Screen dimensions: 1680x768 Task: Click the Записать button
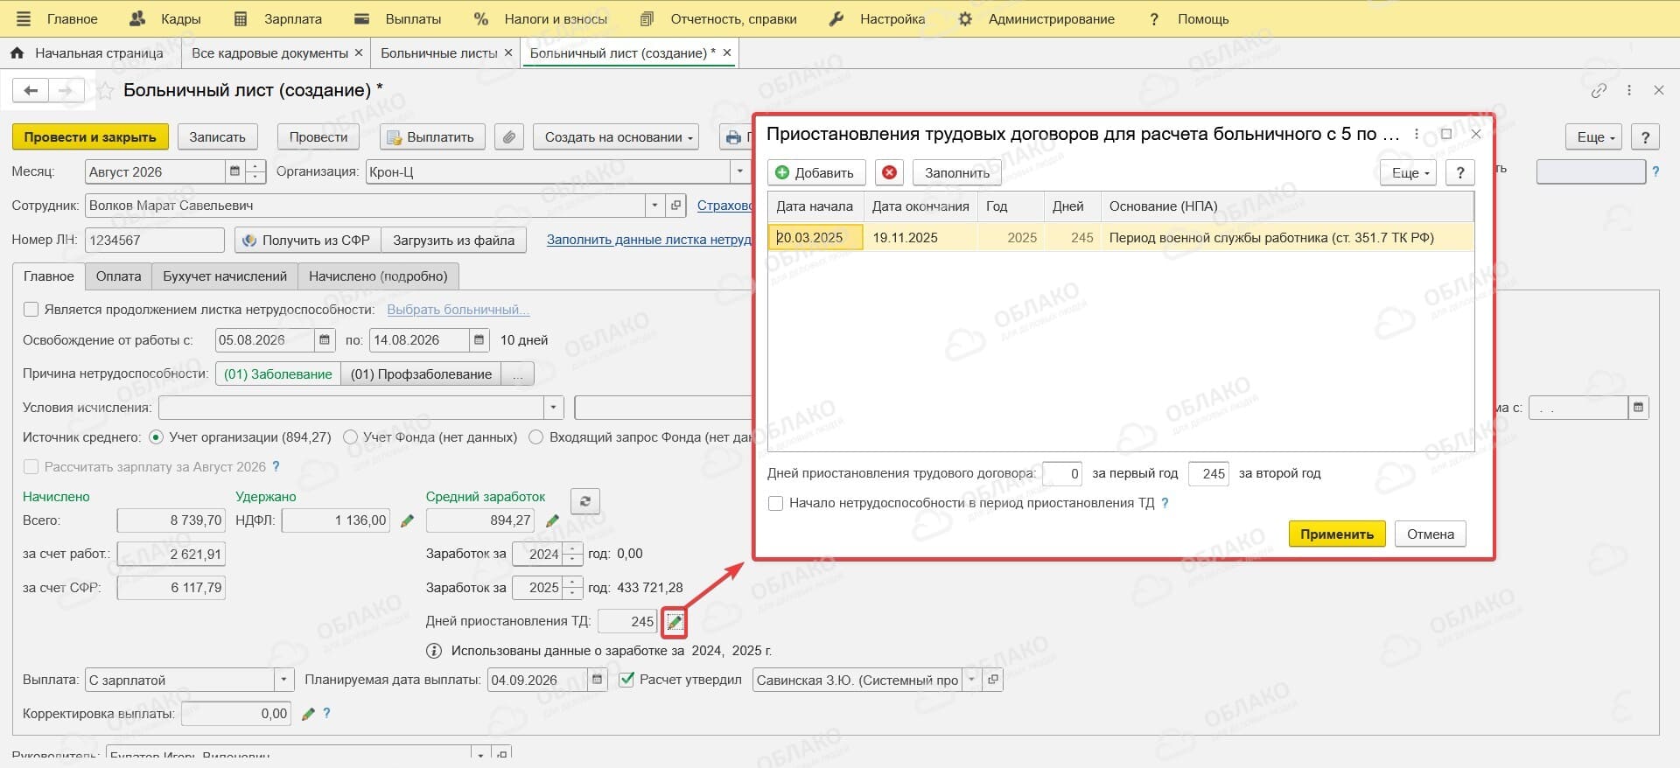(218, 136)
